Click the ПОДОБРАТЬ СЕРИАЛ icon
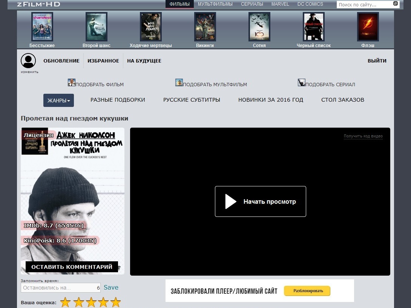The height and width of the screenshot is (308, 411). coord(301,82)
